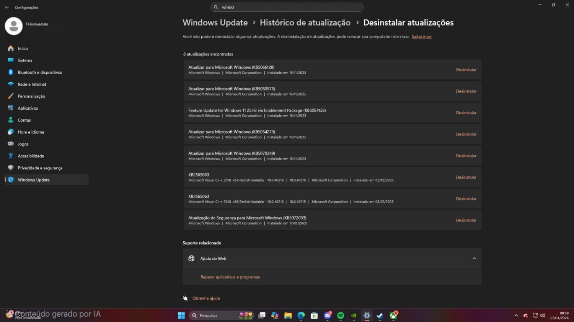Select the Contas sidebar icon
Screen dimensions: 574x322
tap(10, 120)
